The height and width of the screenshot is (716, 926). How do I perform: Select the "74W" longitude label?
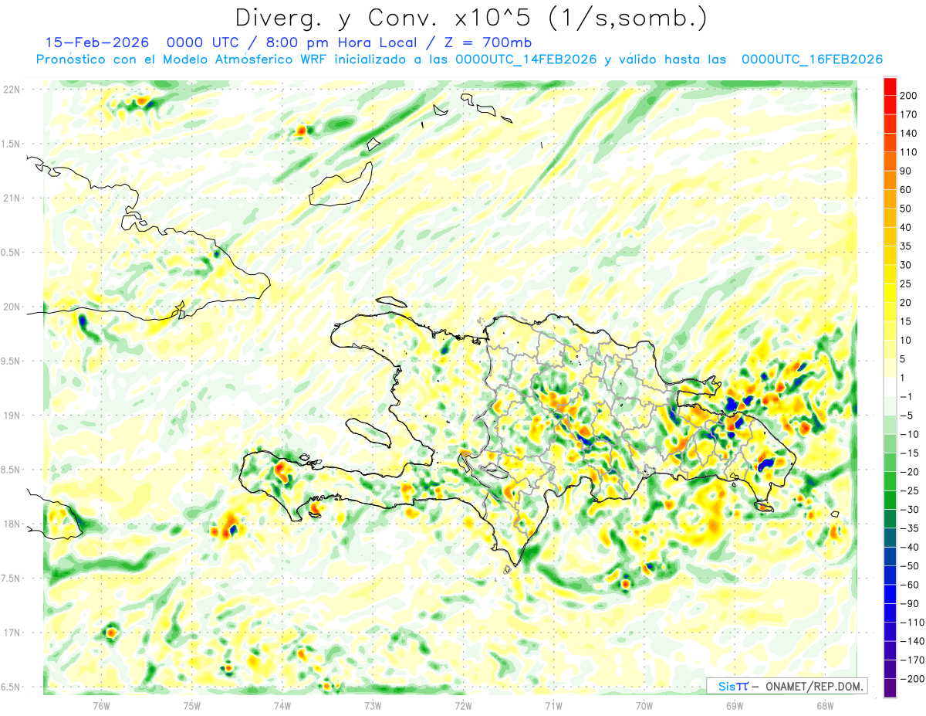tap(282, 705)
